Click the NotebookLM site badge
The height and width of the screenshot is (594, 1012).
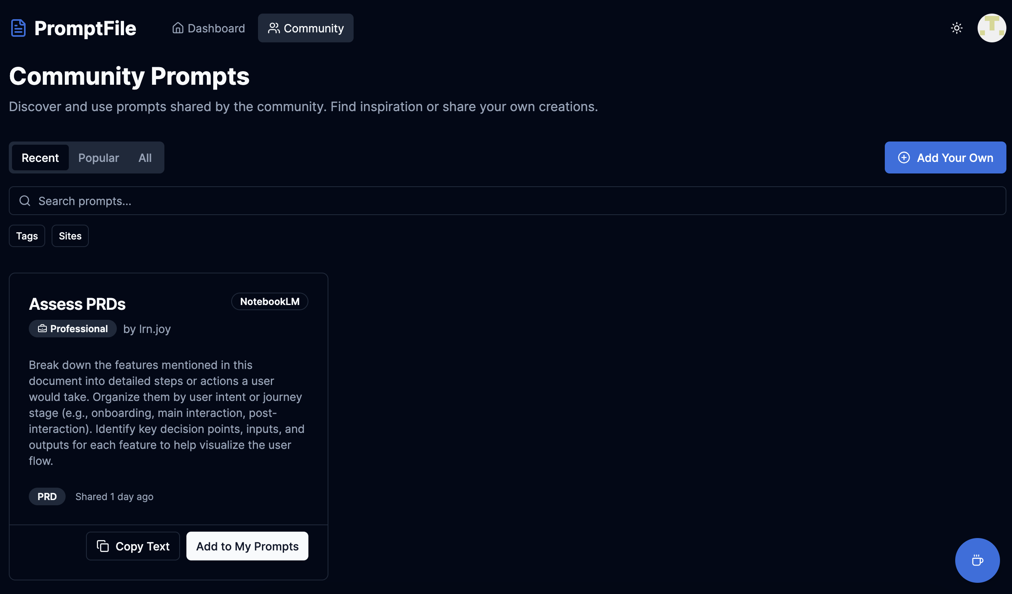click(x=270, y=301)
